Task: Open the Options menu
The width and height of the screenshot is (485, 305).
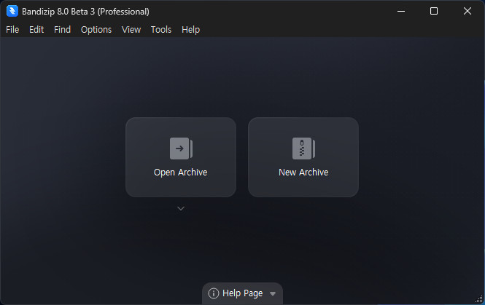Action: coord(96,30)
